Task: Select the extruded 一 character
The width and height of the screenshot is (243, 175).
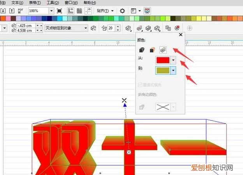Action: tap(194, 147)
